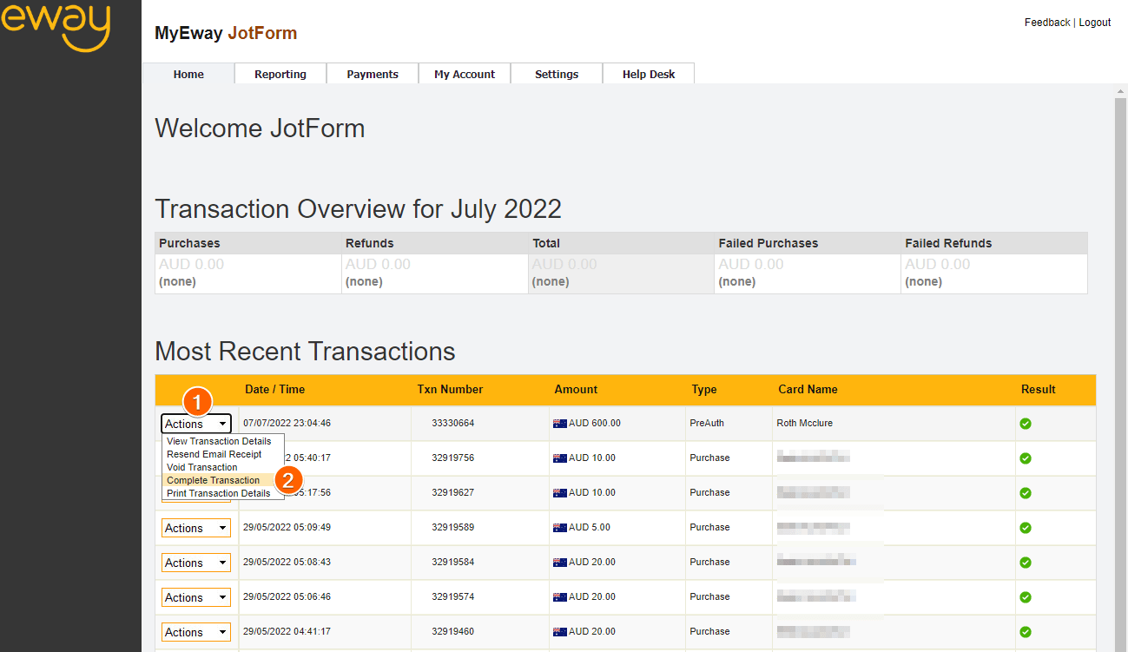Select Complete Transaction from the Actions menu
The image size is (1128, 652).
[213, 480]
